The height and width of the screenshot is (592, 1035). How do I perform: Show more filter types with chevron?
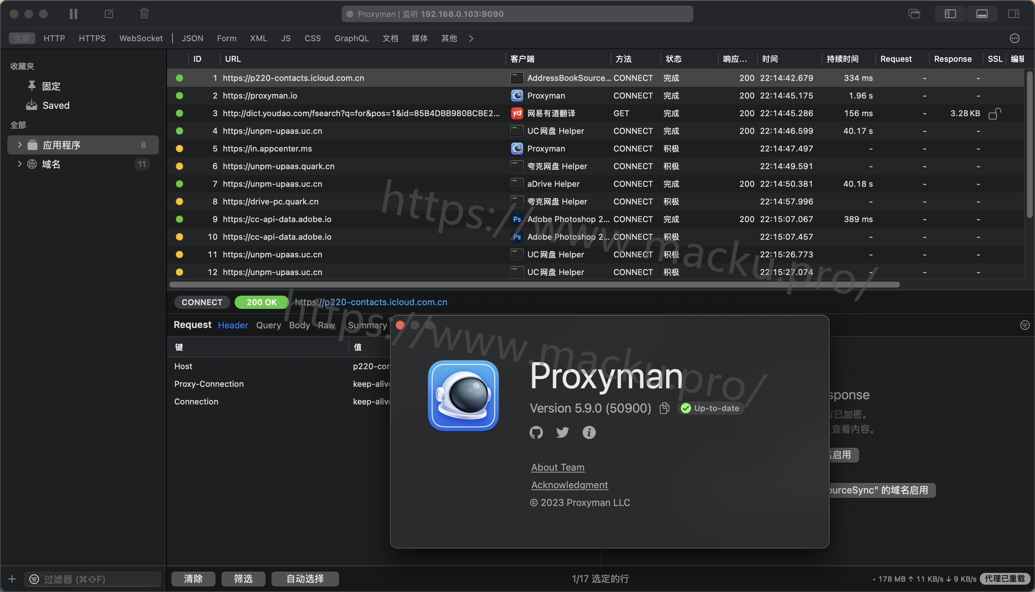pos(471,38)
